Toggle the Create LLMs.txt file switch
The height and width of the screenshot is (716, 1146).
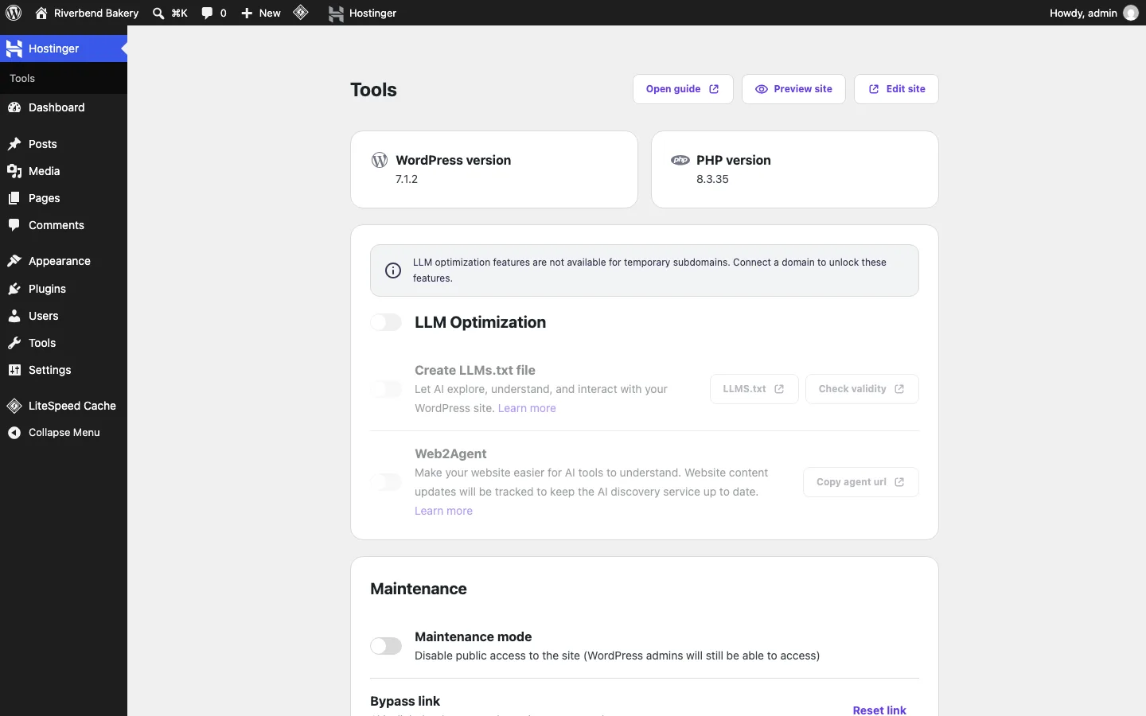click(387, 389)
